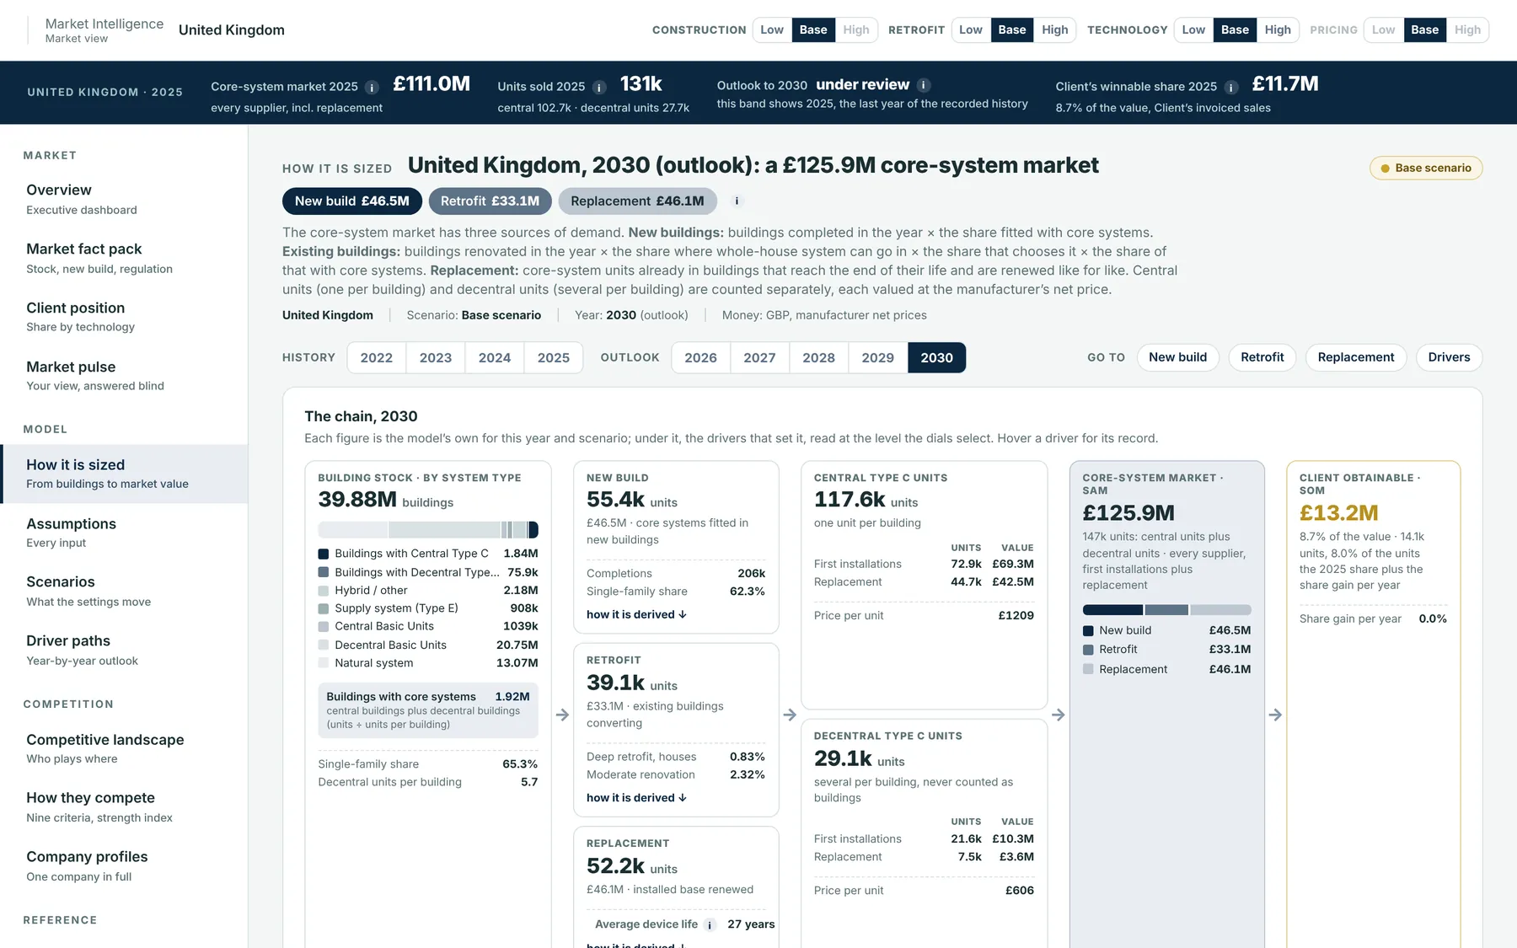Open Competitive landscape page
Image resolution: width=1517 pixels, height=948 pixels.
(x=124, y=748)
